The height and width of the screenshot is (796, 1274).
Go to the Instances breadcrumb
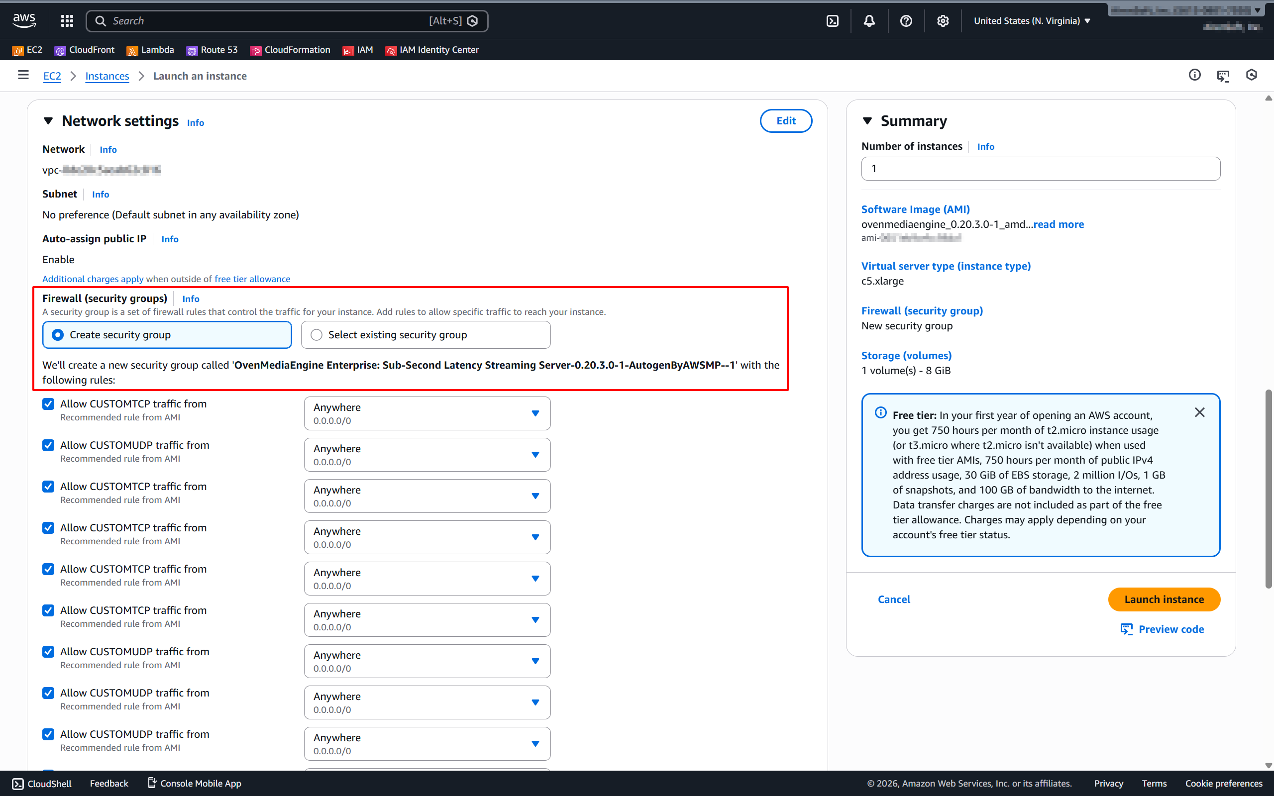pyautogui.click(x=107, y=76)
